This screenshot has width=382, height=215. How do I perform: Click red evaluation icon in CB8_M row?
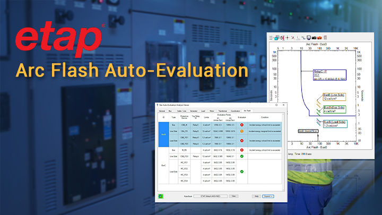point(242,125)
